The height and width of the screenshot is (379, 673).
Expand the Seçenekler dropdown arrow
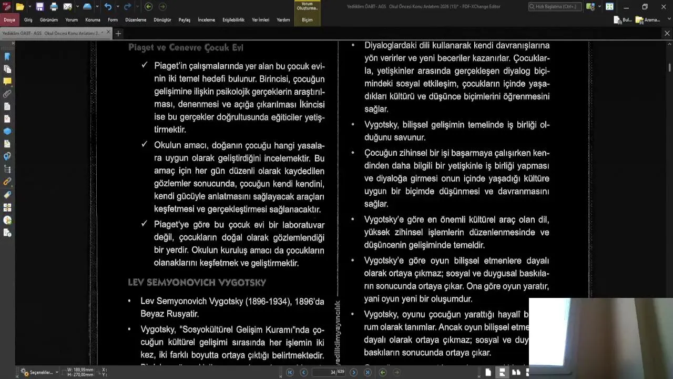[x=57, y=372]
